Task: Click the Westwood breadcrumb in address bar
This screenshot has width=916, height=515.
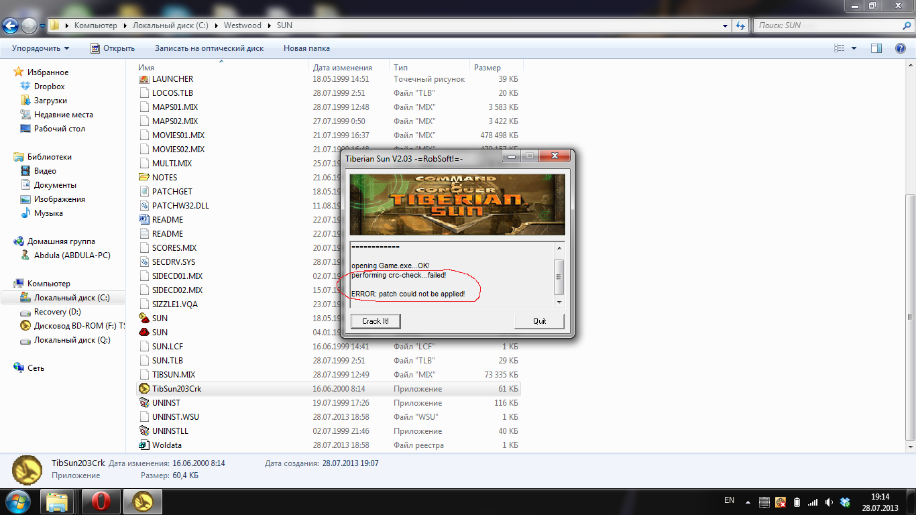Action: coord(243,25)
